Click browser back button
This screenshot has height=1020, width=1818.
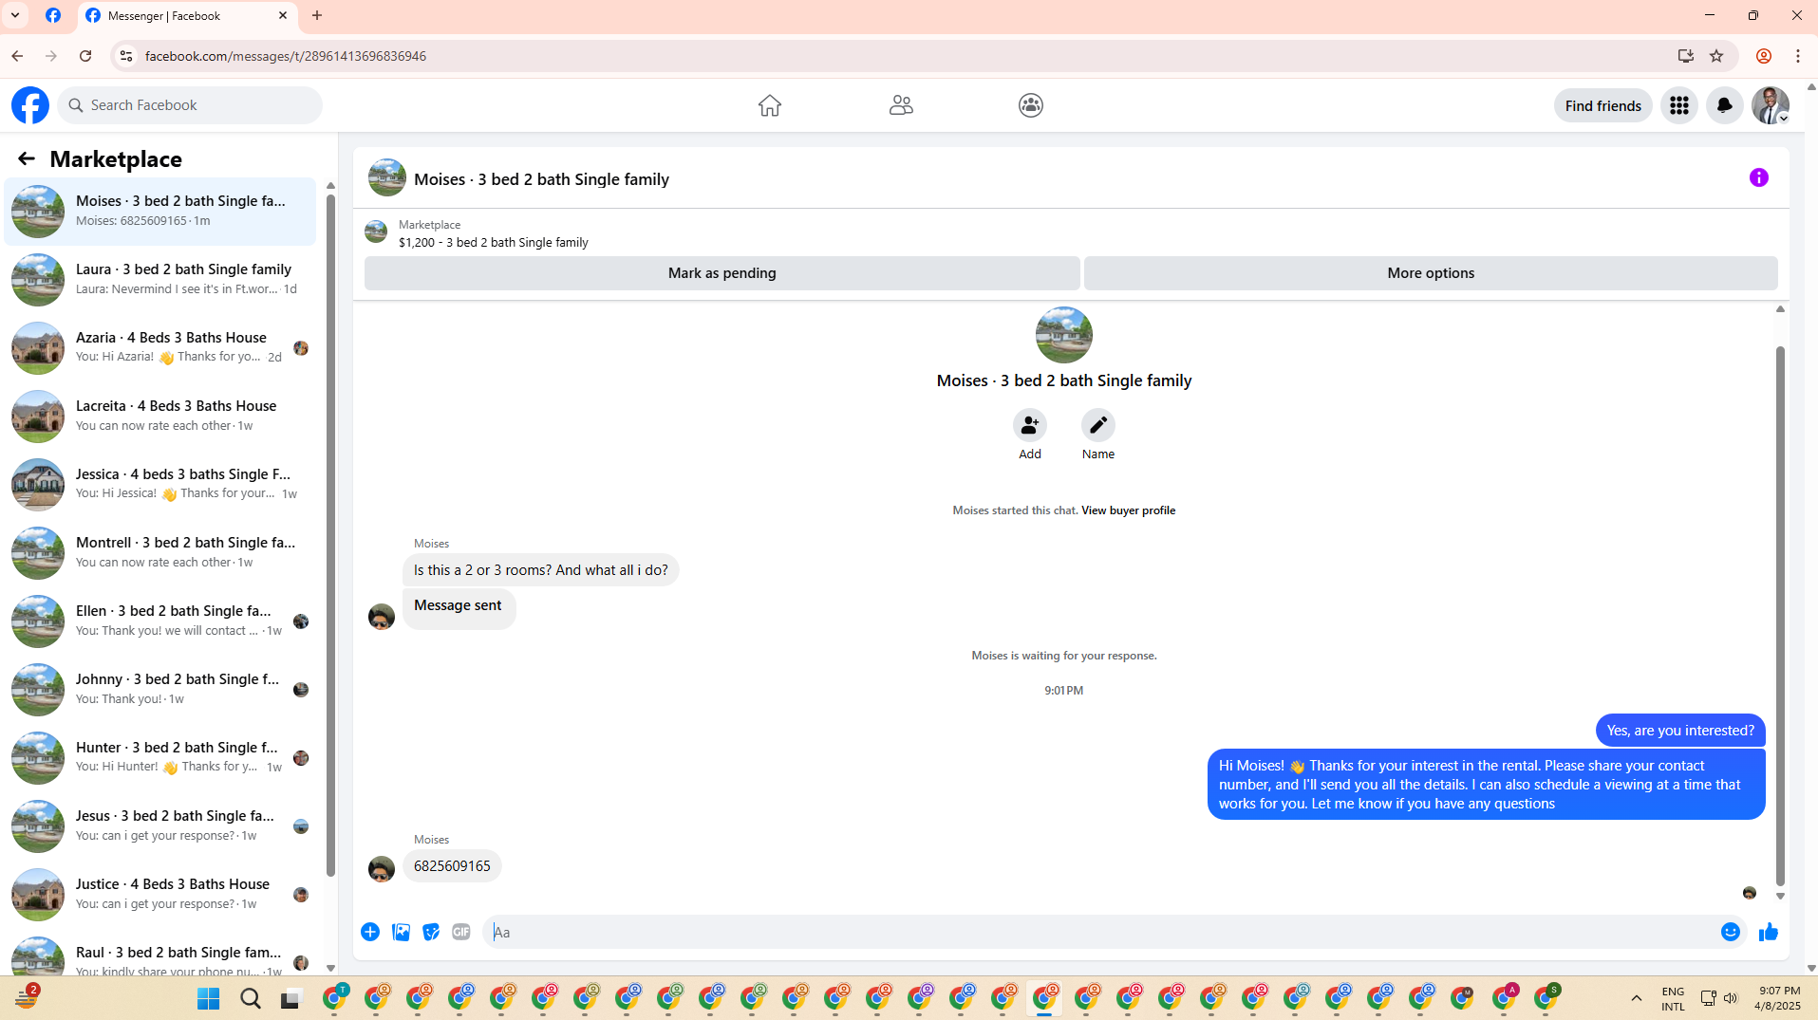tap(17, 56)
